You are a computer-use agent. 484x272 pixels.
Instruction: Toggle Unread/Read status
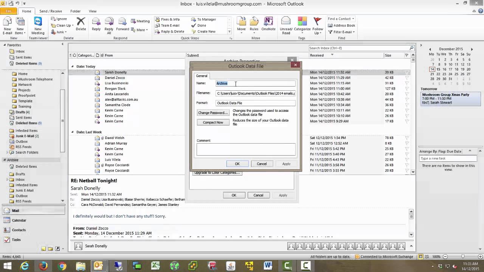286,26
